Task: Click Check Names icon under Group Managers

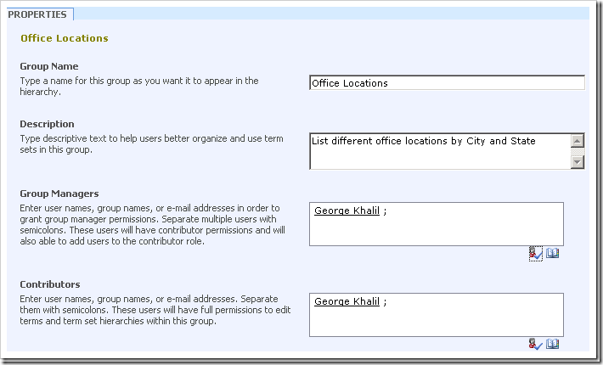Action: 536,254
